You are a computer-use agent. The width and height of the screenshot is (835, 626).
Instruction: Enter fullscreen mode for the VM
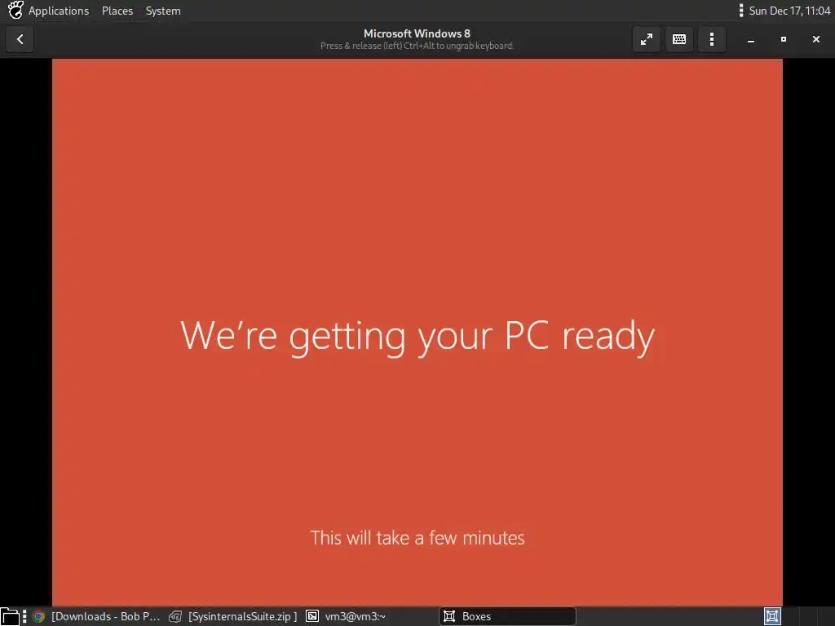click(647, 39)
